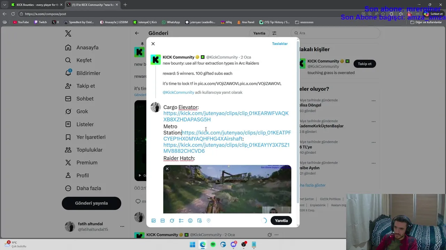Open Yer İşaretleri bookmarks
The width and height of the screenshot is (446, 250).
[85, 137]
